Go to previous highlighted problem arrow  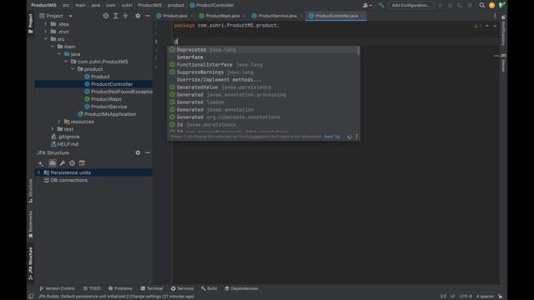click(x=487, y=26)
